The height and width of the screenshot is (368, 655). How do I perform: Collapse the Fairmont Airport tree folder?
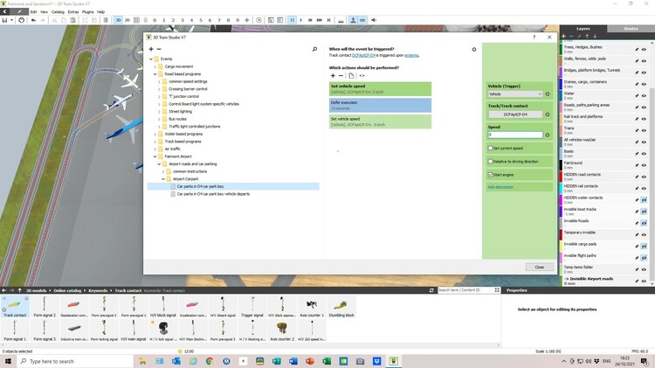click(155, 156)
